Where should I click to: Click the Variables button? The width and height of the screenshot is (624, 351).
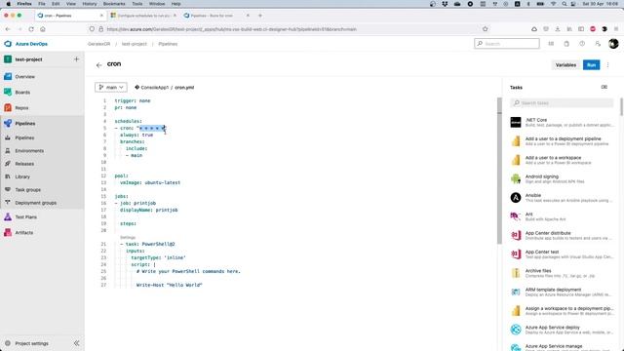point(565,65)
